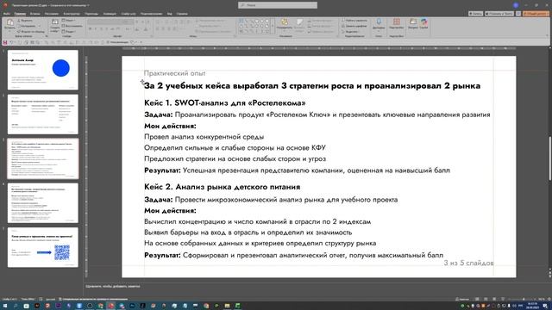Switch to the Animations (Анимация) tab
Viewport: 552px width, 310px height.
[x=110, y=14]
